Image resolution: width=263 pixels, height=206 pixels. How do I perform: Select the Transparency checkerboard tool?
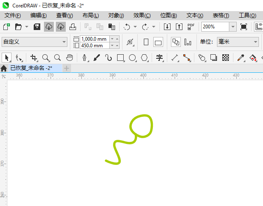(x=225, y=58)
